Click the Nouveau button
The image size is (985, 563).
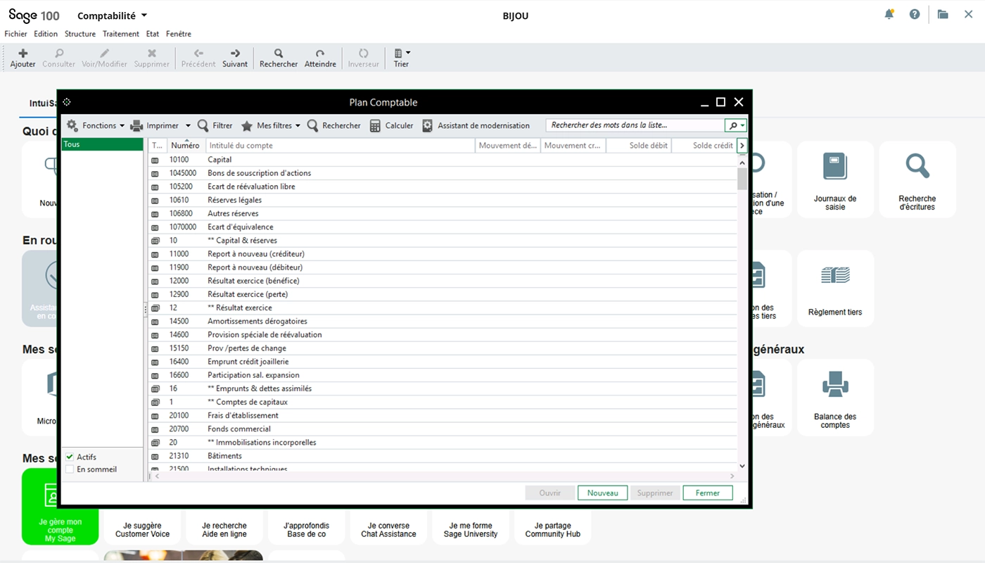coord(602,493)
